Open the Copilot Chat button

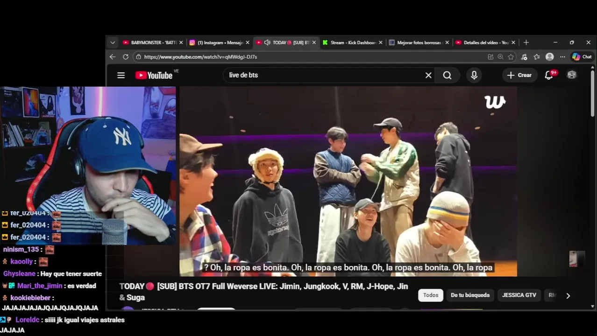[582, 56]
